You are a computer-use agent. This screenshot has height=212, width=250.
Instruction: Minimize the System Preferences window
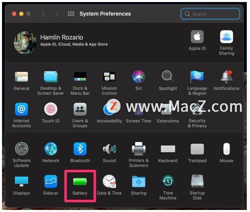[21, 14]
